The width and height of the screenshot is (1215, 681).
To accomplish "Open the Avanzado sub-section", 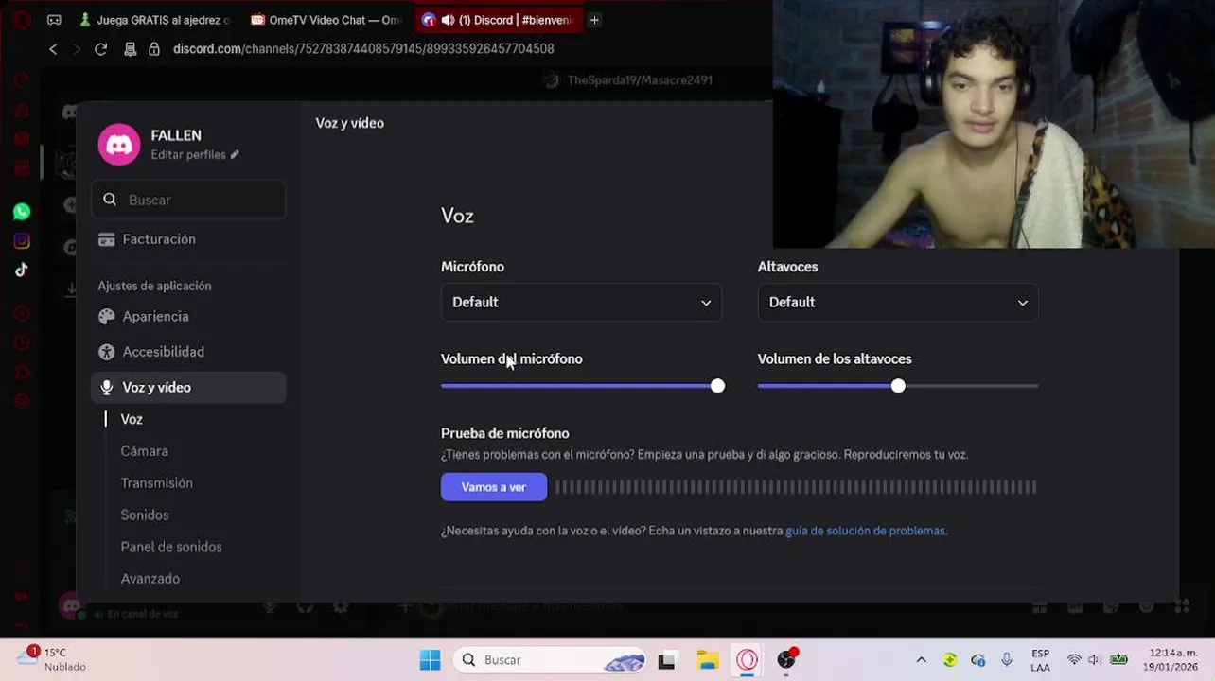I will click(150, 579).
